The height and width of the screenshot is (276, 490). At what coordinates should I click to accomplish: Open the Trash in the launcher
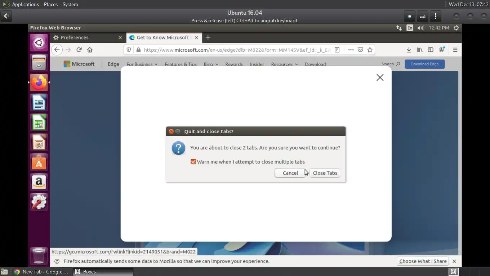pyautogui.click(x=39, y=256)
